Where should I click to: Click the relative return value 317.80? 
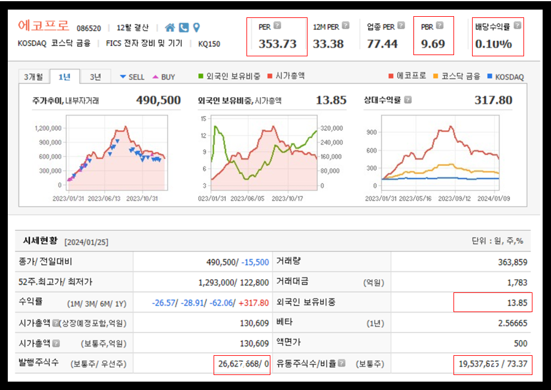[x=494, y=100]
